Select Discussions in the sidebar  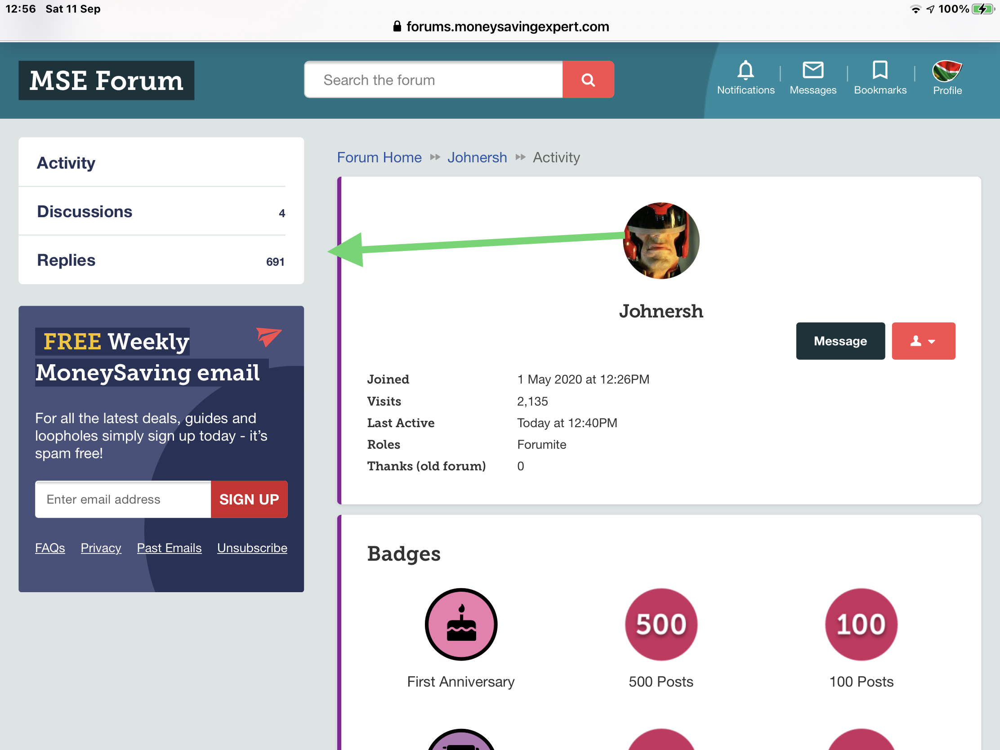(161, 212)
